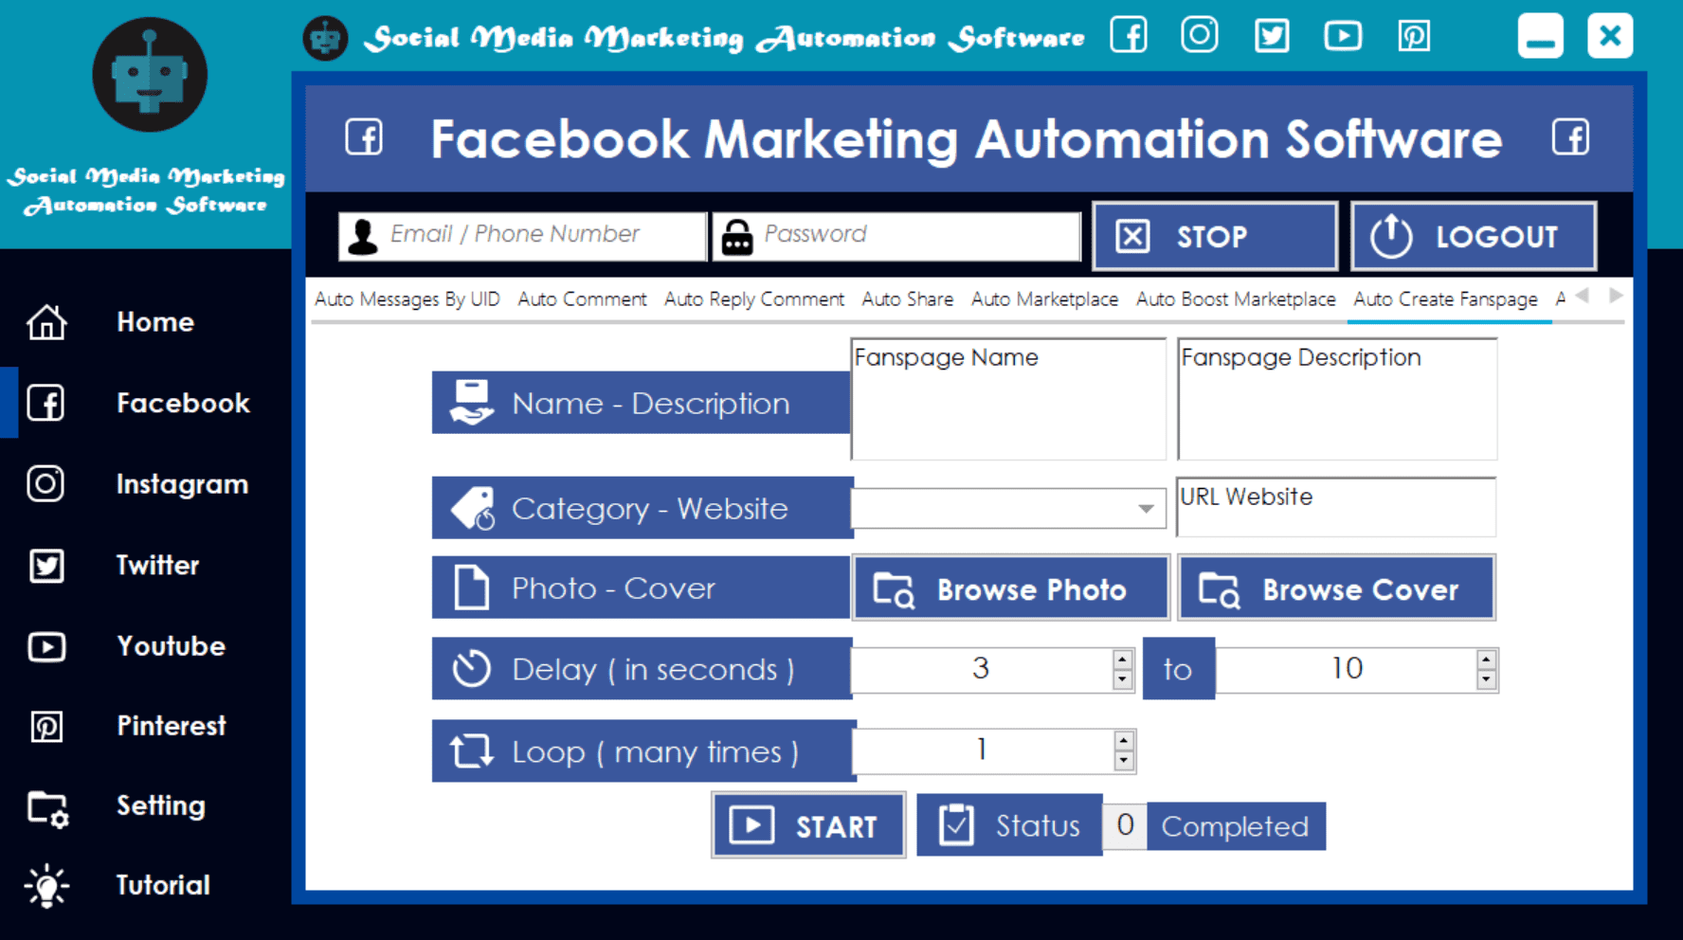1683x940 pixels.
Task: Click the Pinterest icon in the sidebar
Action: (46, 727)
